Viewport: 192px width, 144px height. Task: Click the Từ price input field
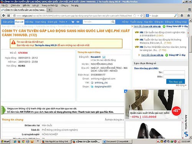click(174, 72)
